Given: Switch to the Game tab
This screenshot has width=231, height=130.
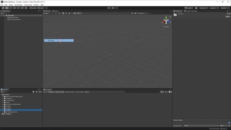Looking at the screenshot, I should [x=55, y=11].
